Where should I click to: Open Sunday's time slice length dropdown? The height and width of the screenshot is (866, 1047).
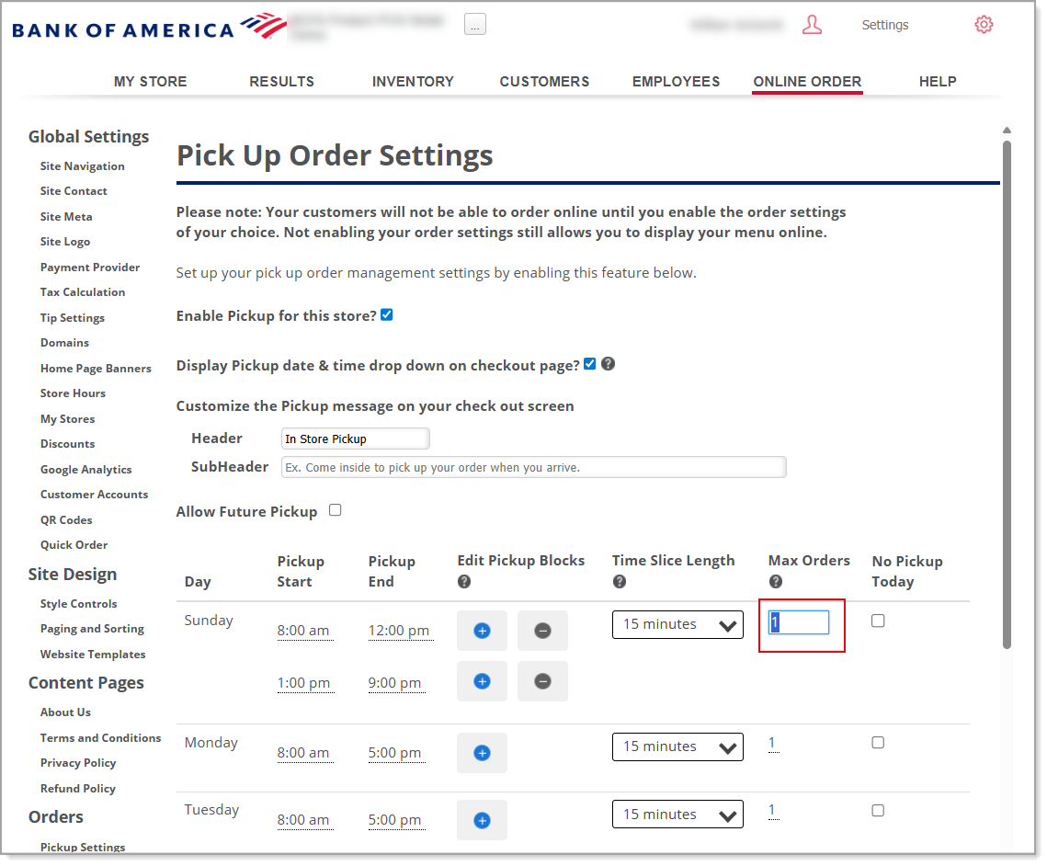(x=677, y=624)
